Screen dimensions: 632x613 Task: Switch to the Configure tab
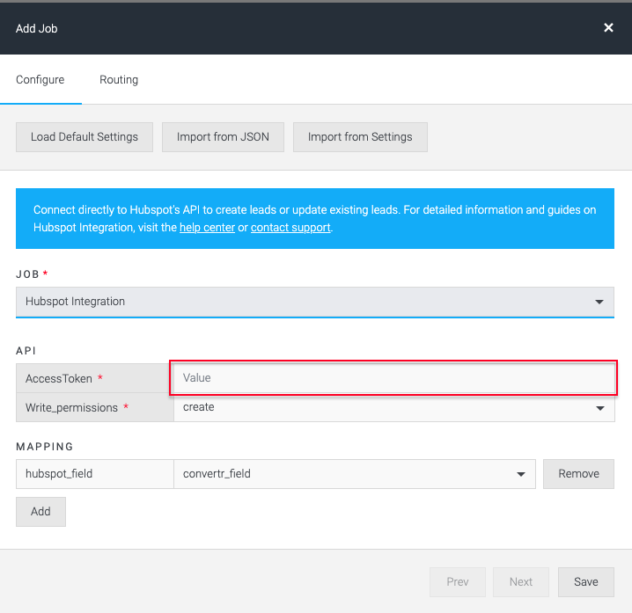(x=40, y=80)
